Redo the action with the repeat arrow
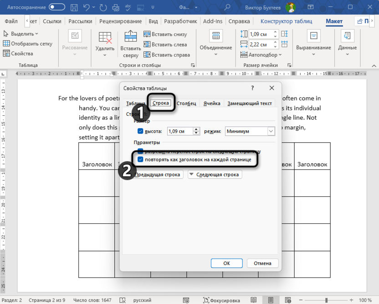This screenshot has width=379, height=304. click(103, 7)
